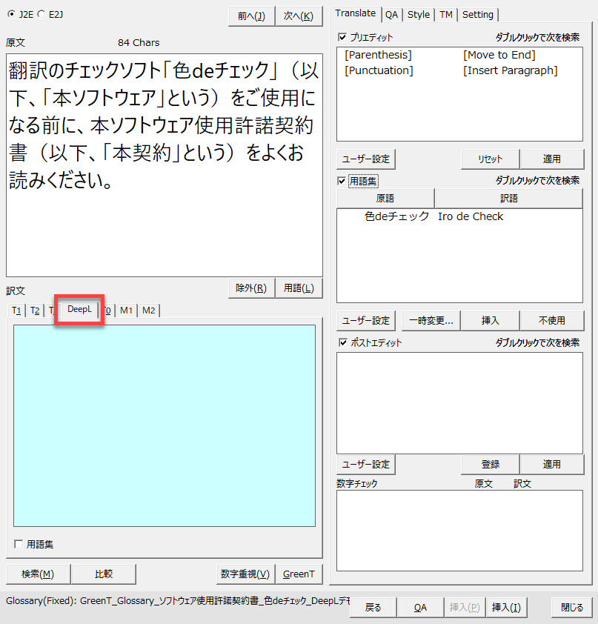Select the J2E radio button
The height and width of the screenshot is (624, 598).
click(11, 14)
